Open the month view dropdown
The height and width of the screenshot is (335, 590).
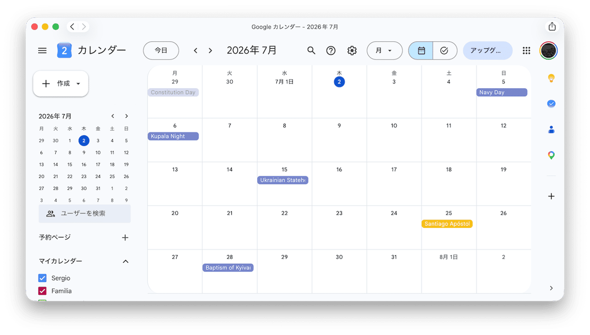(x=384, y=50)
